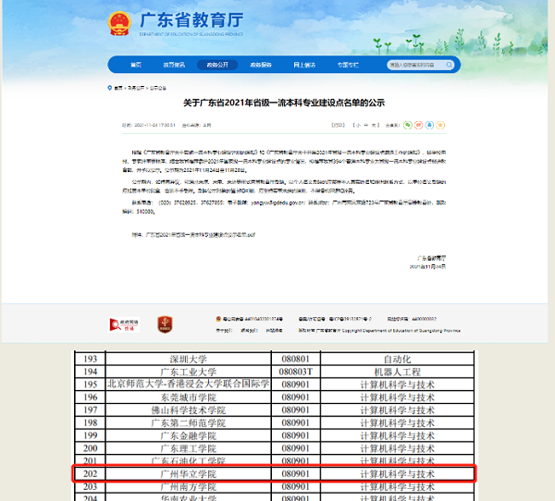
Task: Click 计算机科学与技术 in row 202
Action: click(397, 474)
